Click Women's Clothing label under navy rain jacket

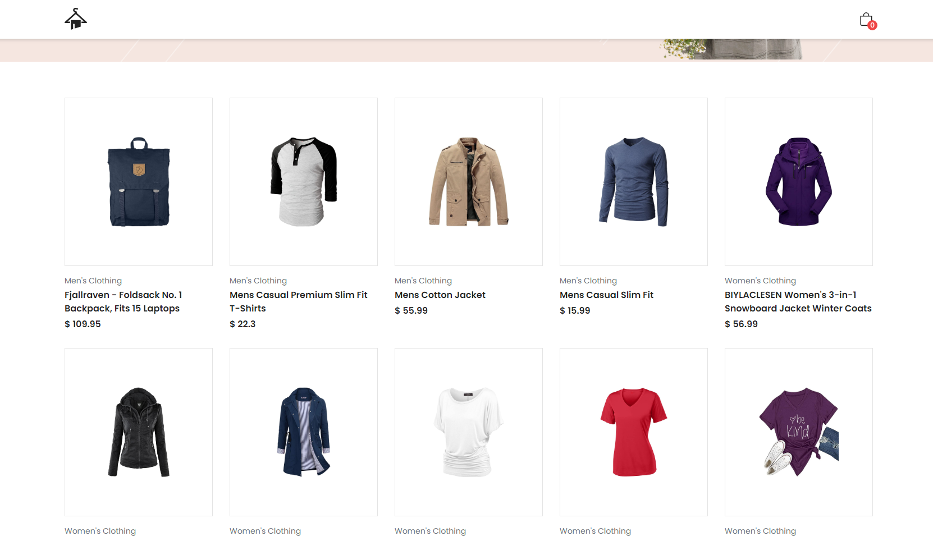coord(265,531)
